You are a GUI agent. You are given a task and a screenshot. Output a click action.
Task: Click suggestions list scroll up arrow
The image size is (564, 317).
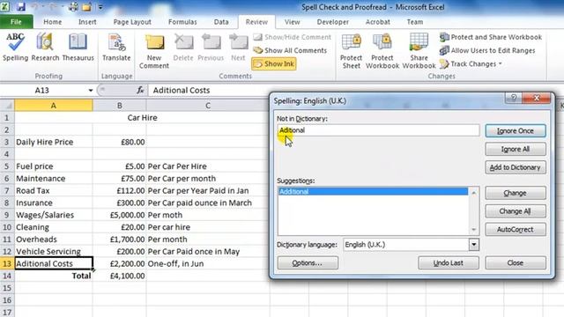[x=474, y=193]
